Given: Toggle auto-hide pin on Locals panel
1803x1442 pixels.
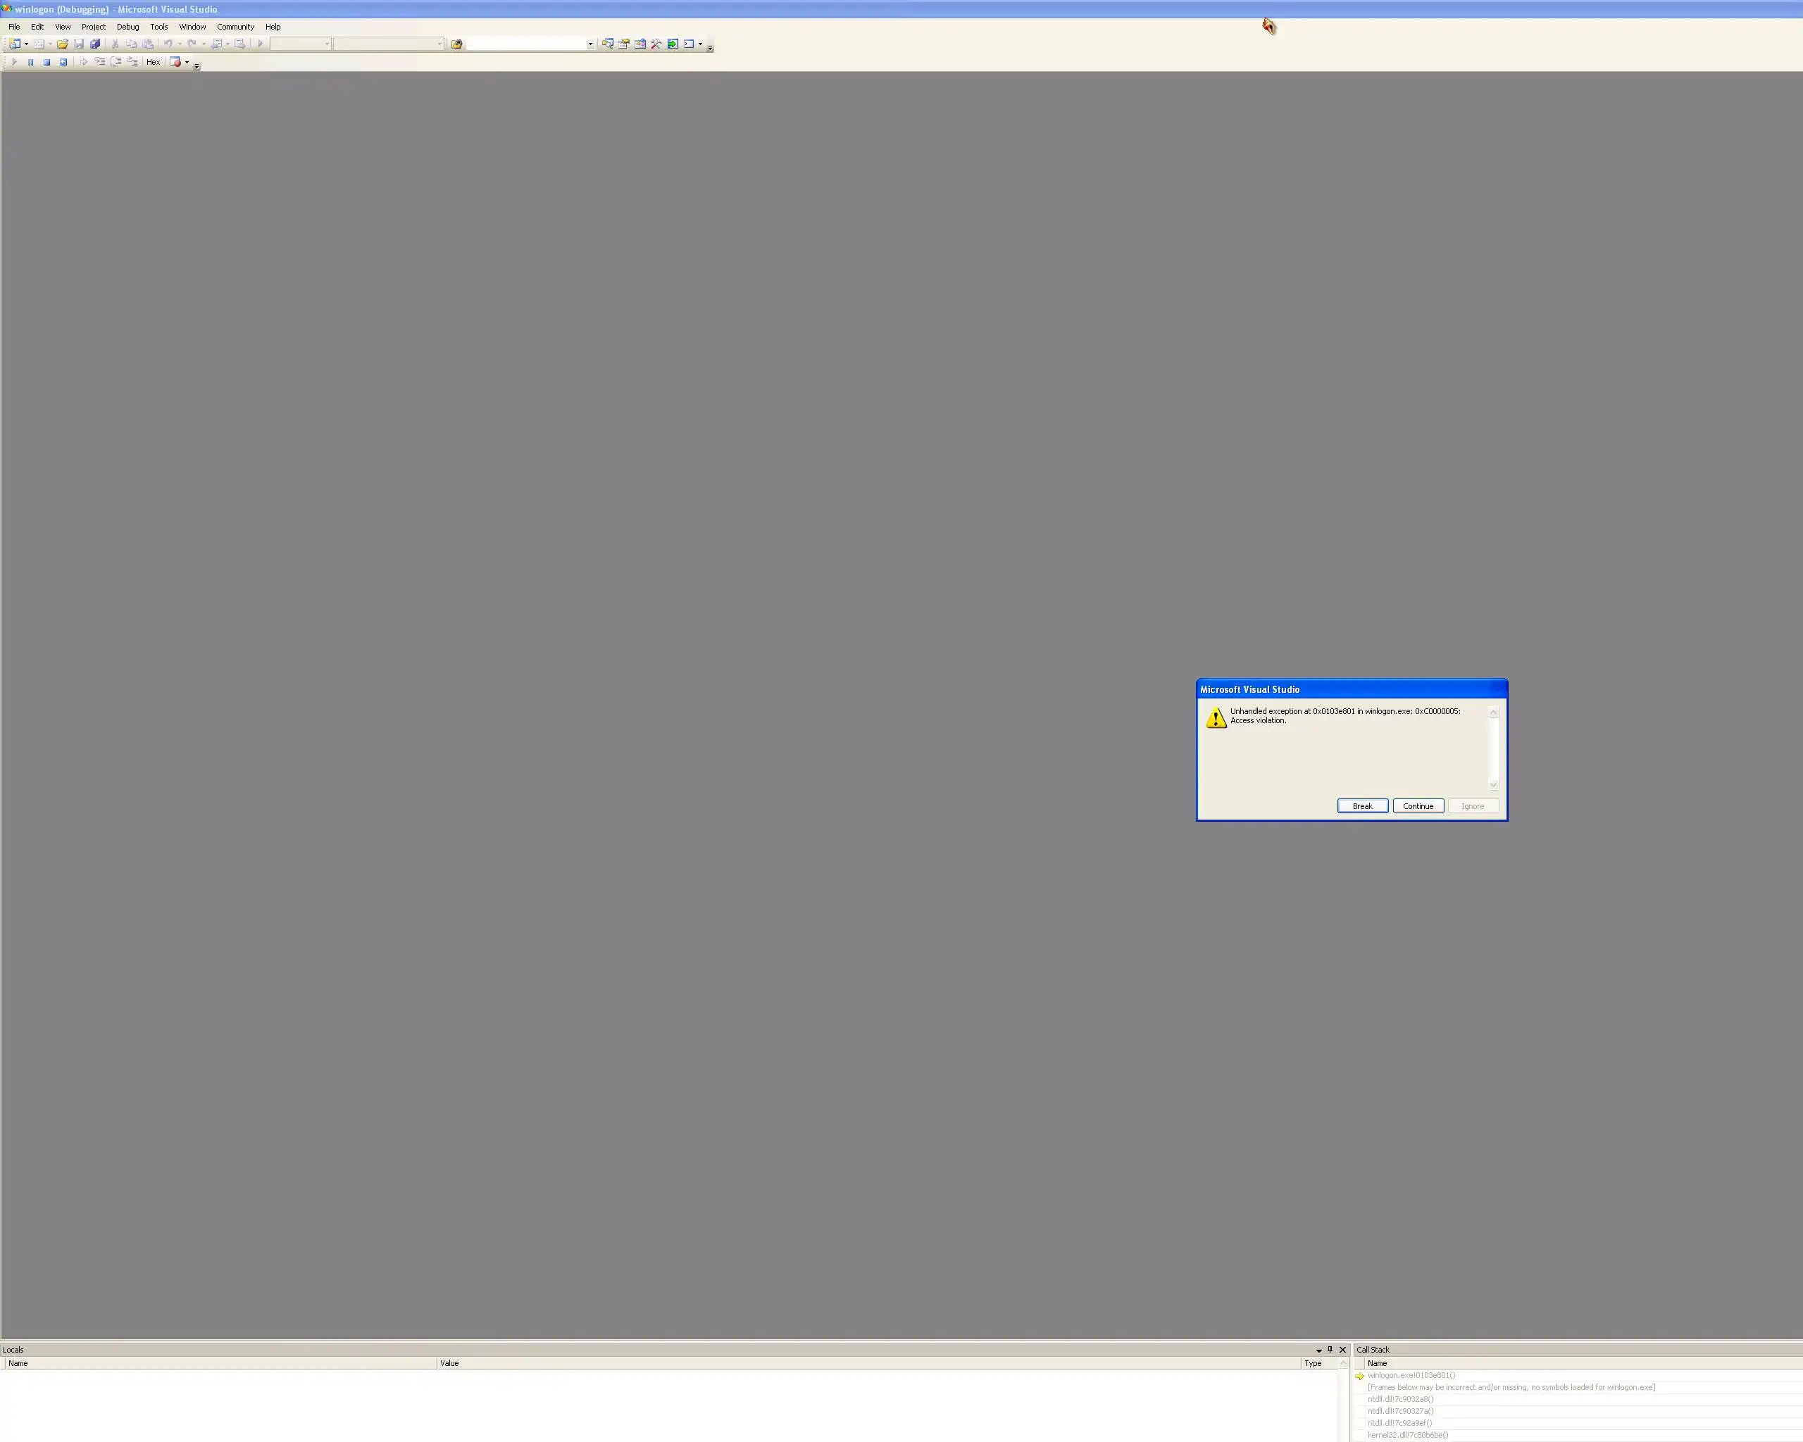Looking at the screenshot, I should (1330, 1349).
